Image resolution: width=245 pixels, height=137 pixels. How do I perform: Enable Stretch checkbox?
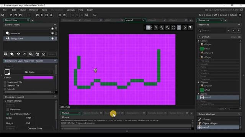[5, 89]
